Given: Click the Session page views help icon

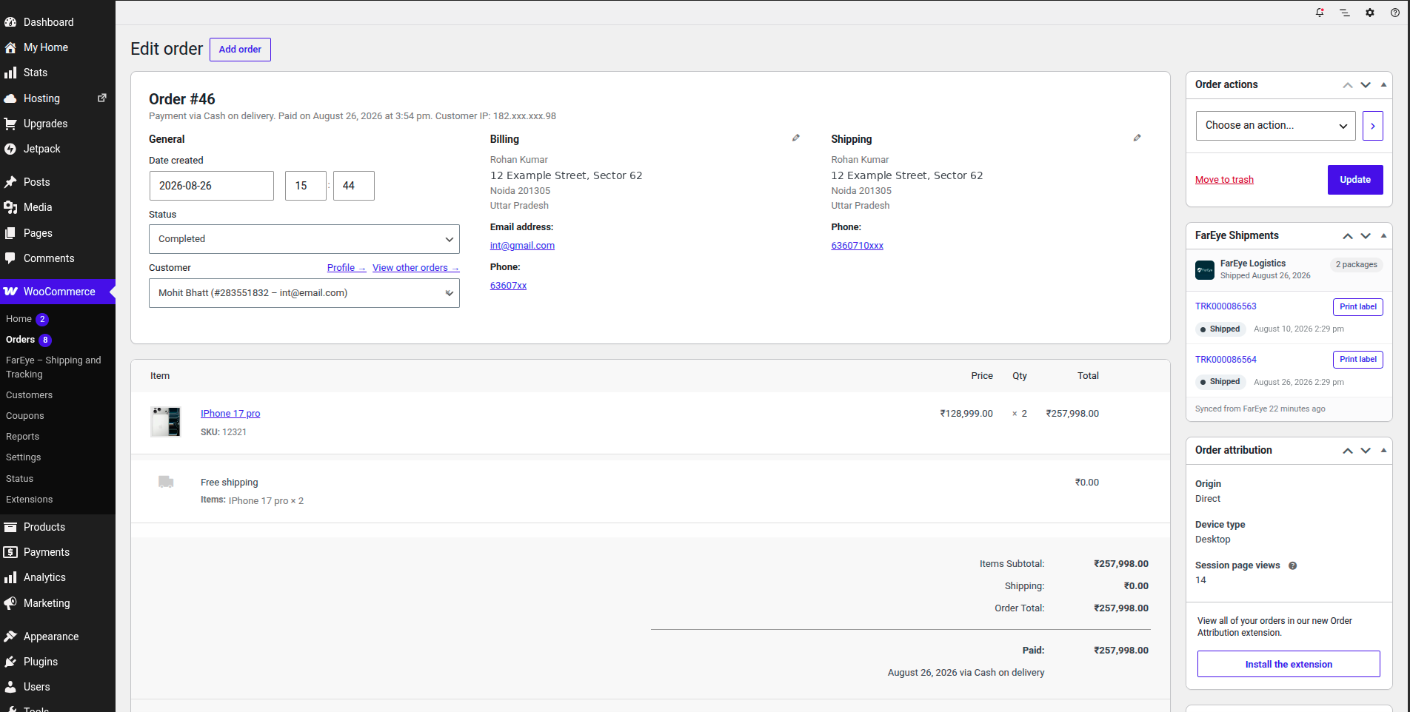Looking at the screenshot, I should tap(1293, 566).
